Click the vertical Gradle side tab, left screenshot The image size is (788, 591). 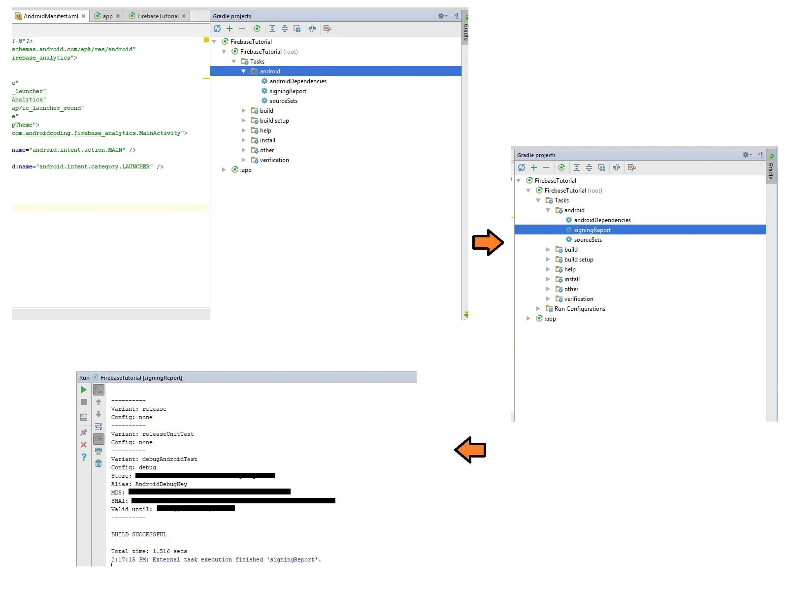click(465, 29)
